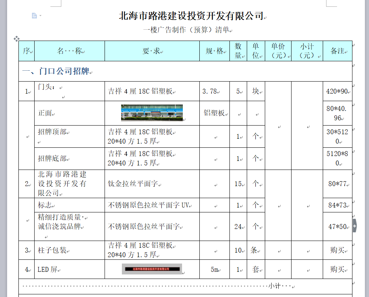Click the plus handle on the table's right edge
Image resolution: width=369 pixels, height=297 pixels.
point(355,226)
